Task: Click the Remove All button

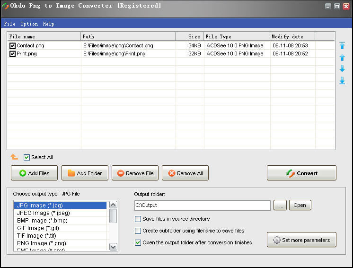Action: [185, 173]
